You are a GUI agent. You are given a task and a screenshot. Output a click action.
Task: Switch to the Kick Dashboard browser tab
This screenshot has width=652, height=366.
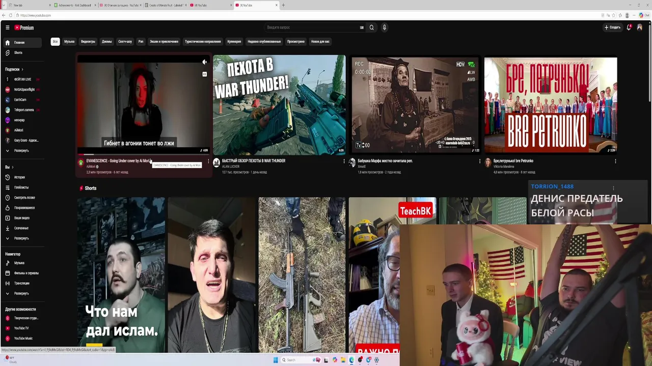(74, 5)
